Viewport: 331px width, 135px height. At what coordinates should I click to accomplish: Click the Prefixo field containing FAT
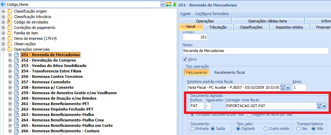click(197, 106)
